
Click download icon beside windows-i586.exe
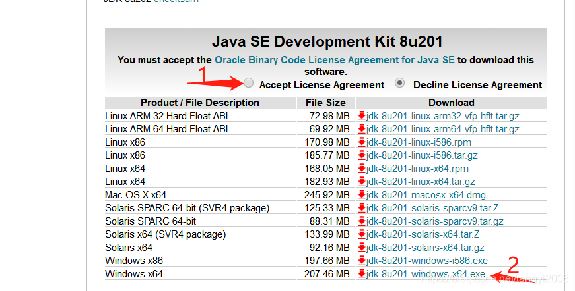pos(362,261)
